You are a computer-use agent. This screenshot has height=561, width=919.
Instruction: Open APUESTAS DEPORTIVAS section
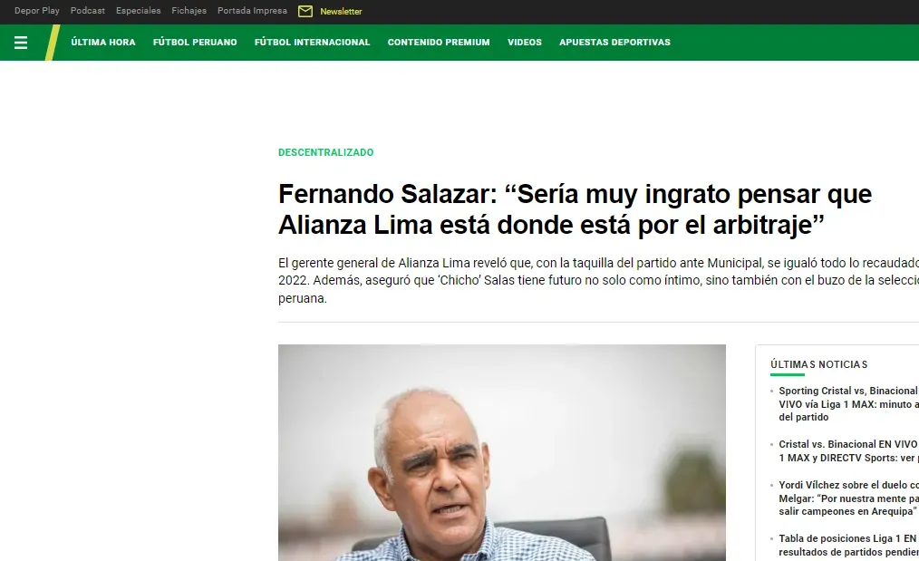pos(614,43)
